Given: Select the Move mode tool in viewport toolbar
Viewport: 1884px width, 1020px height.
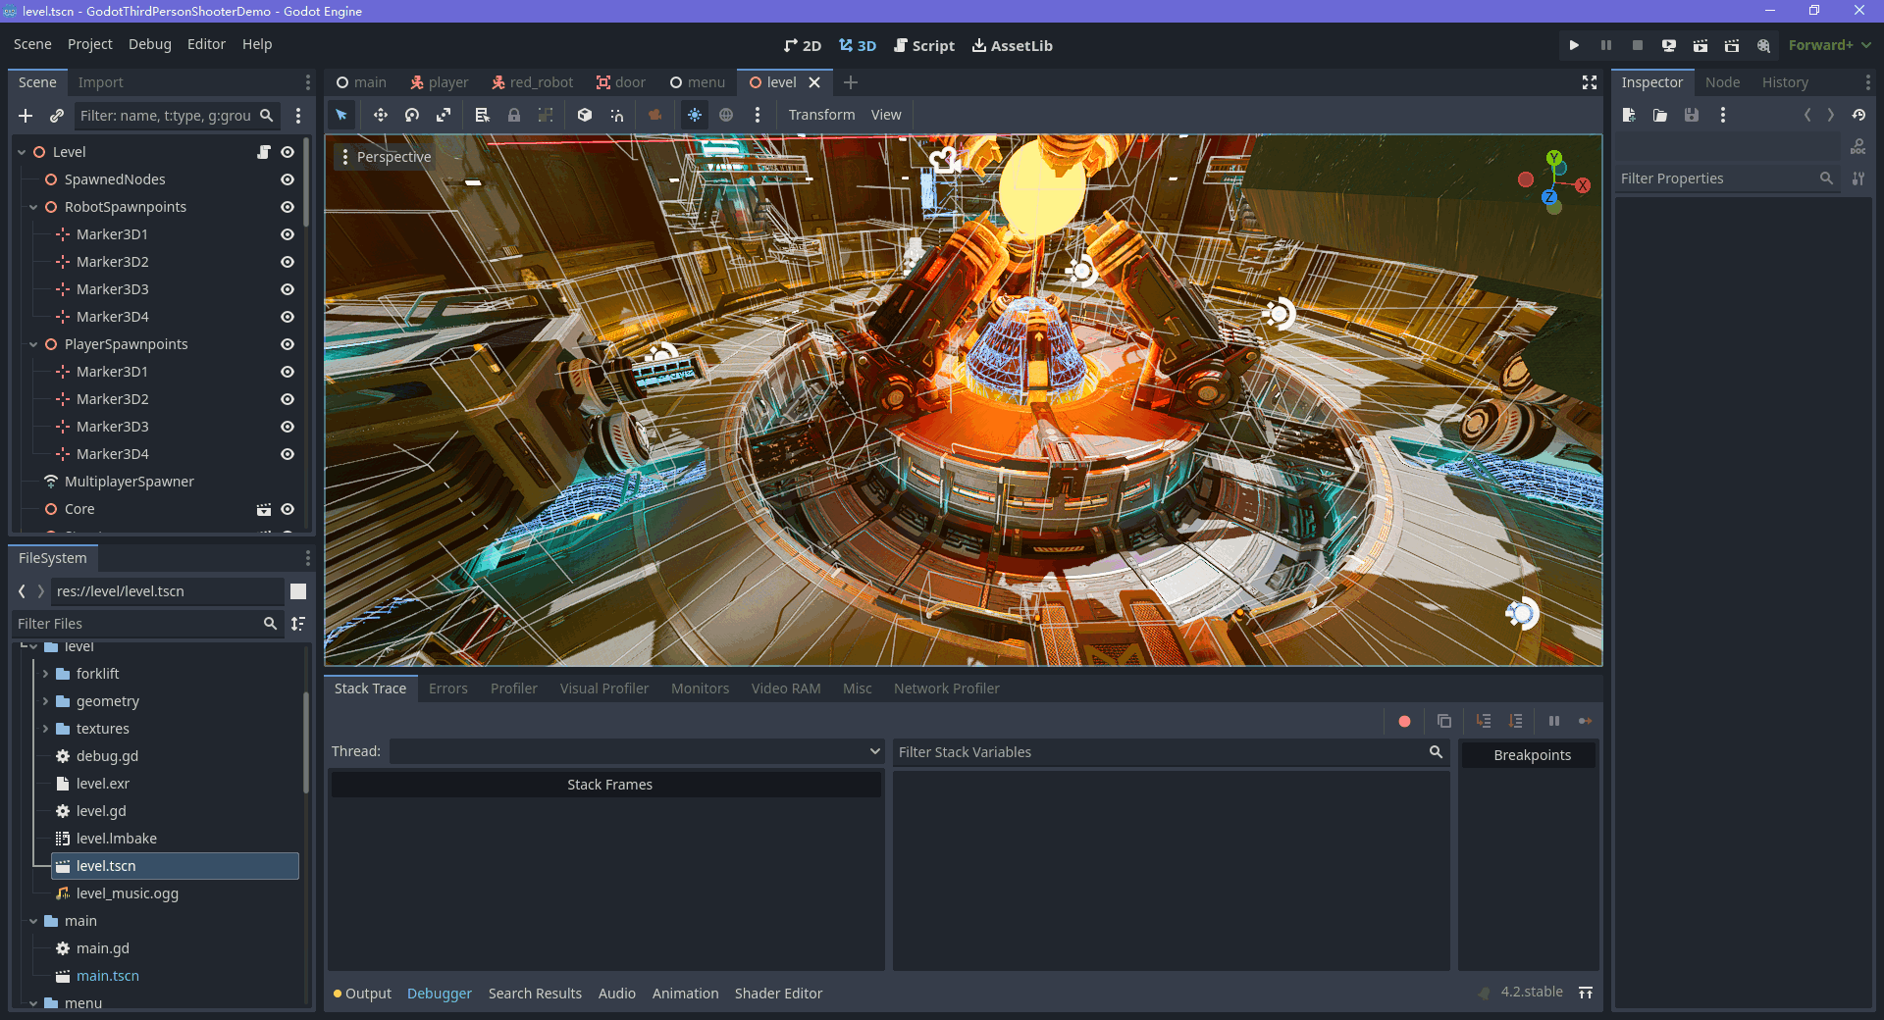Looking at the screenshot, I should (x=380, y=115).
